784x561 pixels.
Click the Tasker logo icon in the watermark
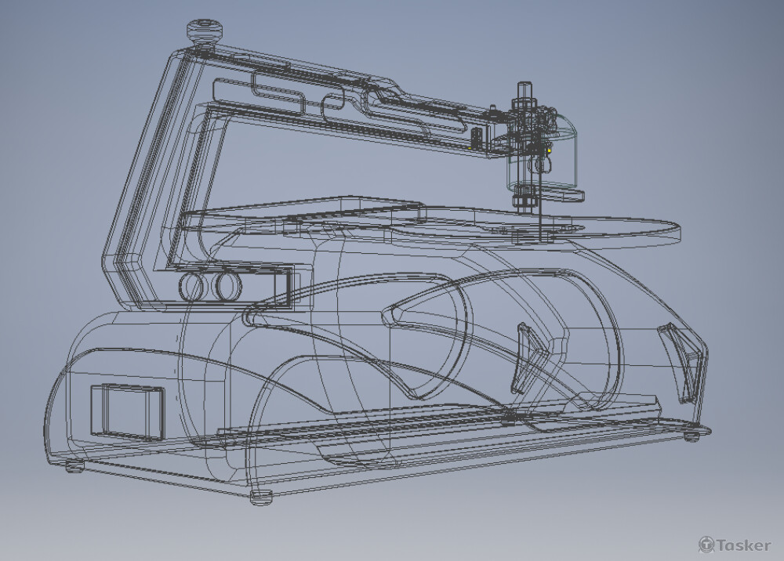click(706, 545)
